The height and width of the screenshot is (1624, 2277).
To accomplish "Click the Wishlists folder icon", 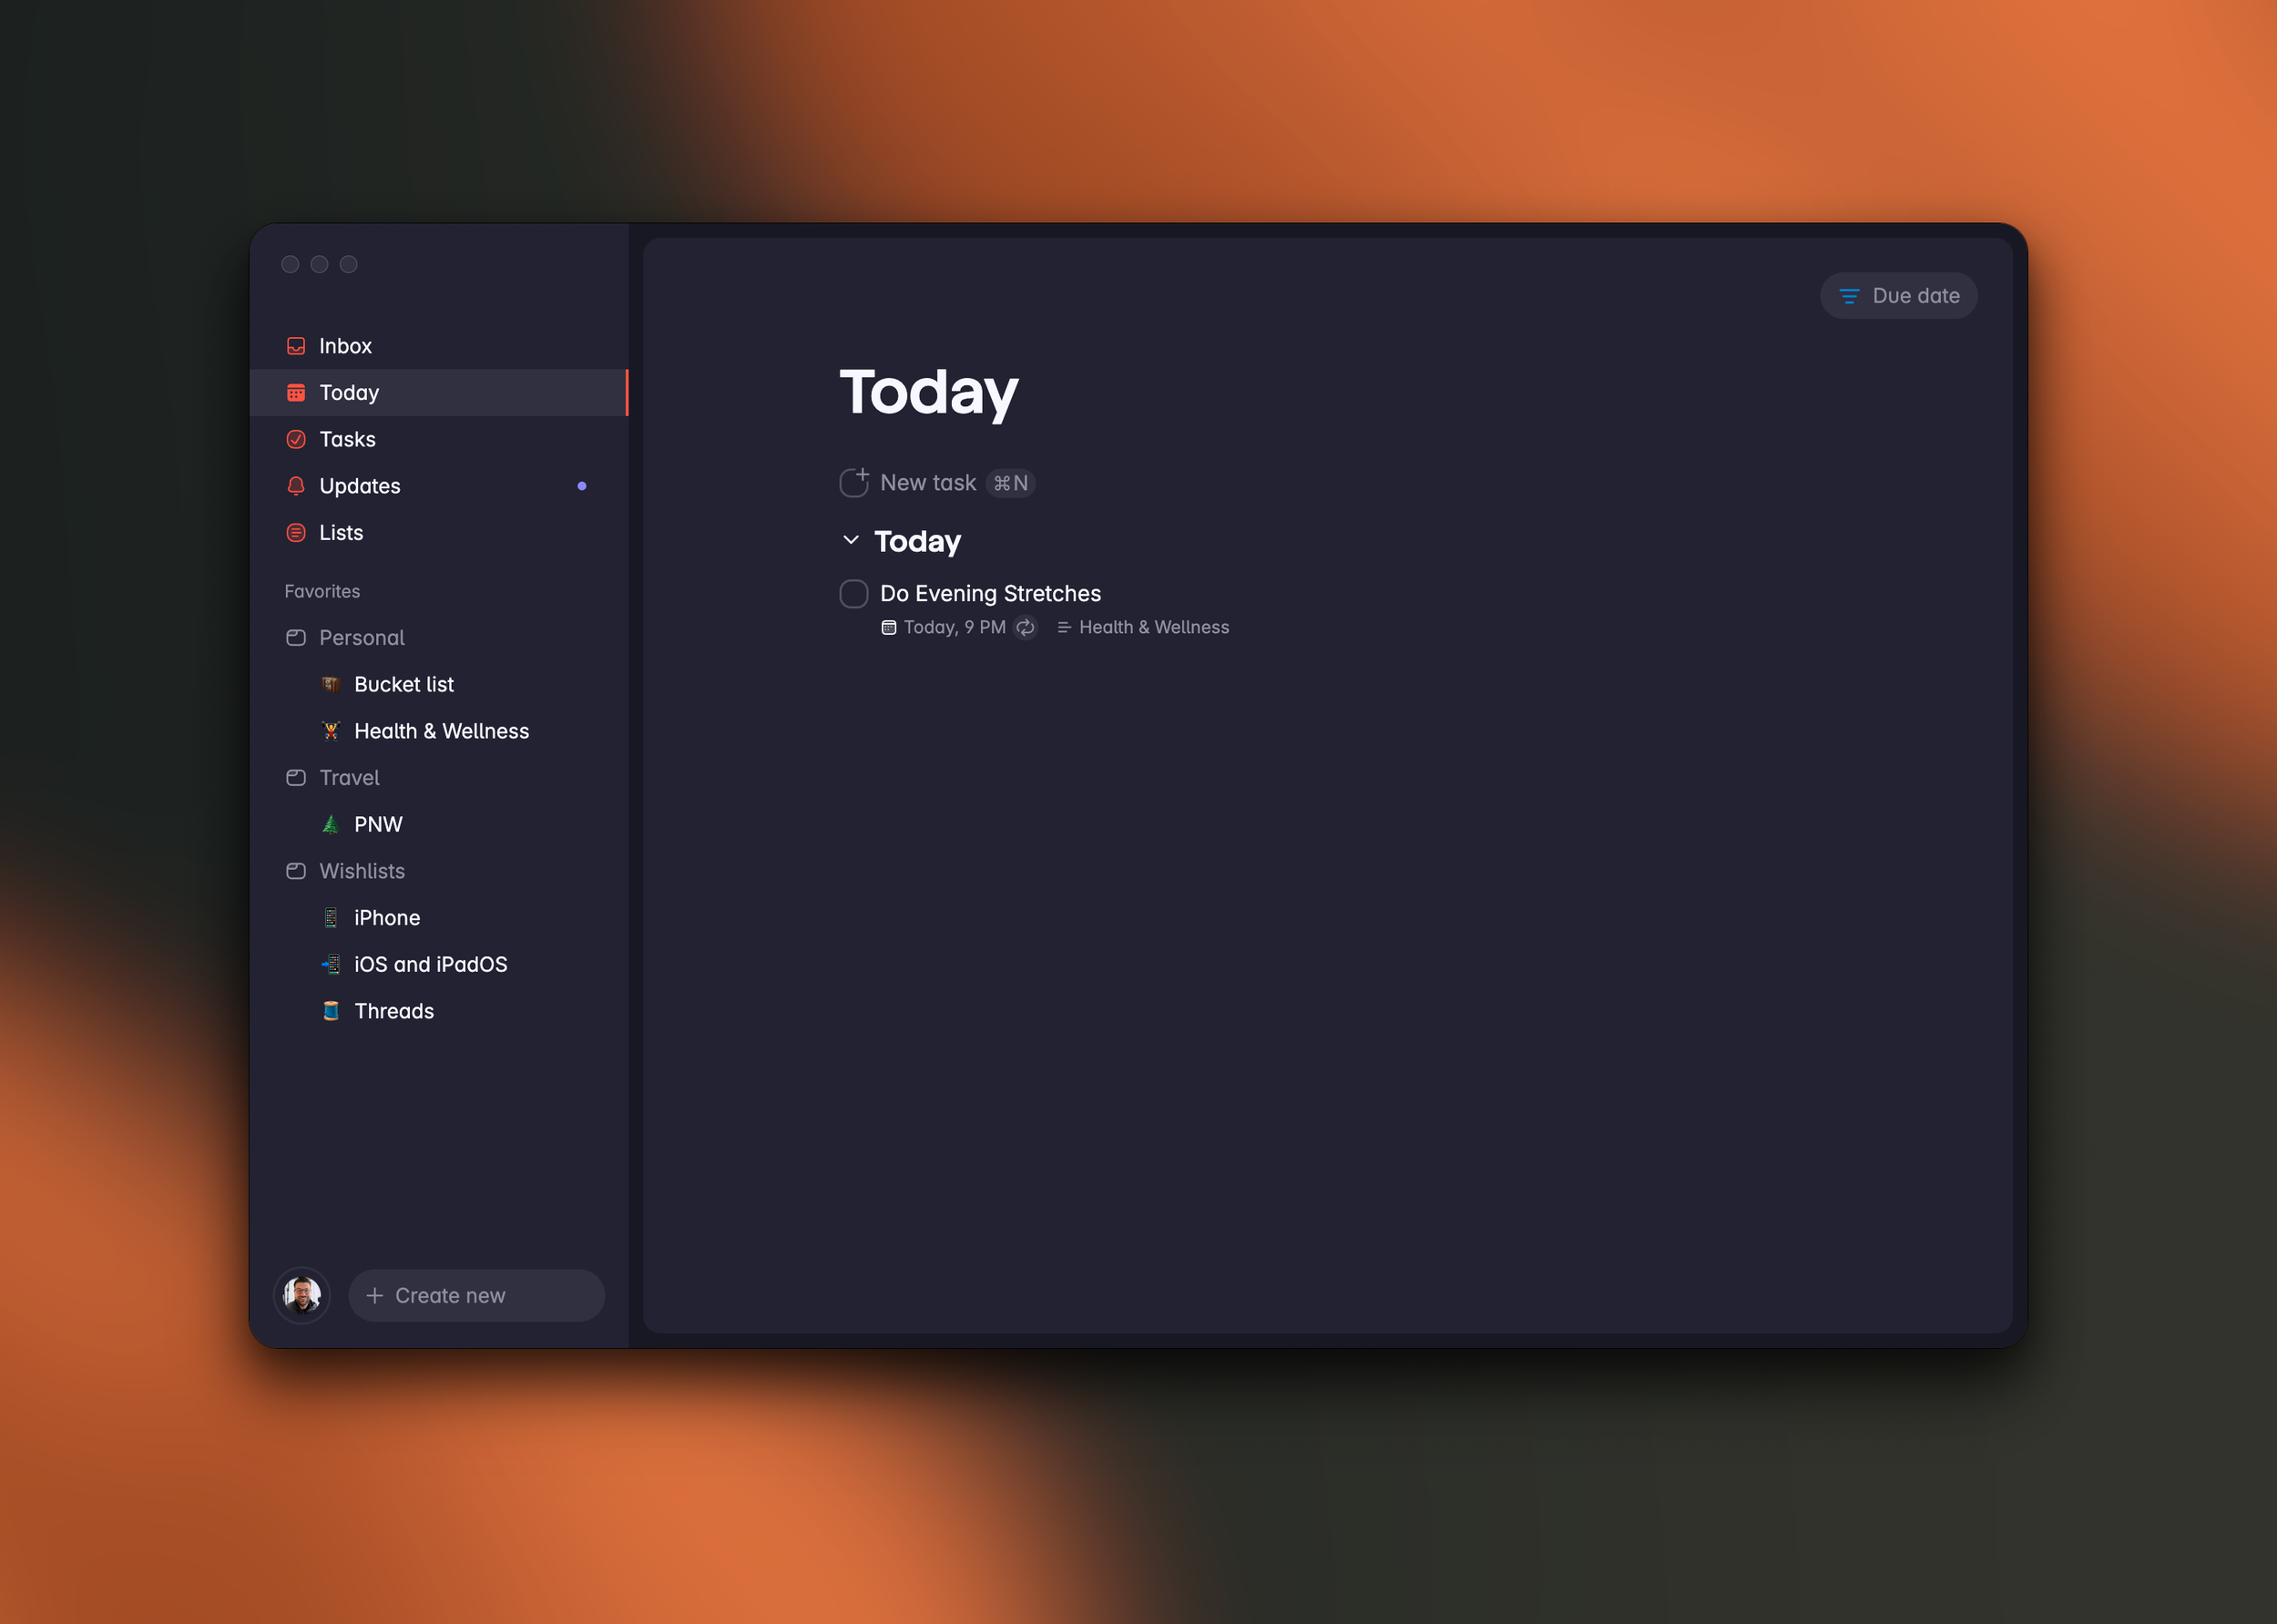I will click(296, 871).
